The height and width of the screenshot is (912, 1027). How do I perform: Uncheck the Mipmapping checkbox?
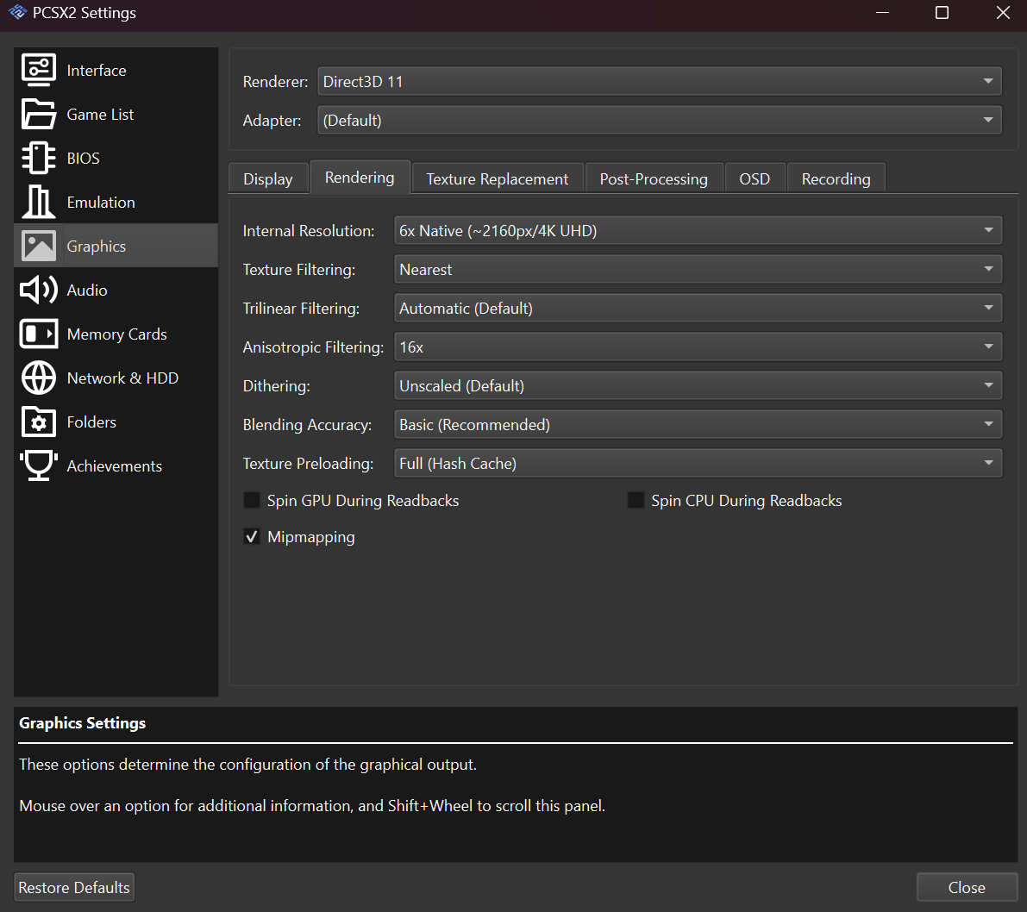(x=252, y=537)
